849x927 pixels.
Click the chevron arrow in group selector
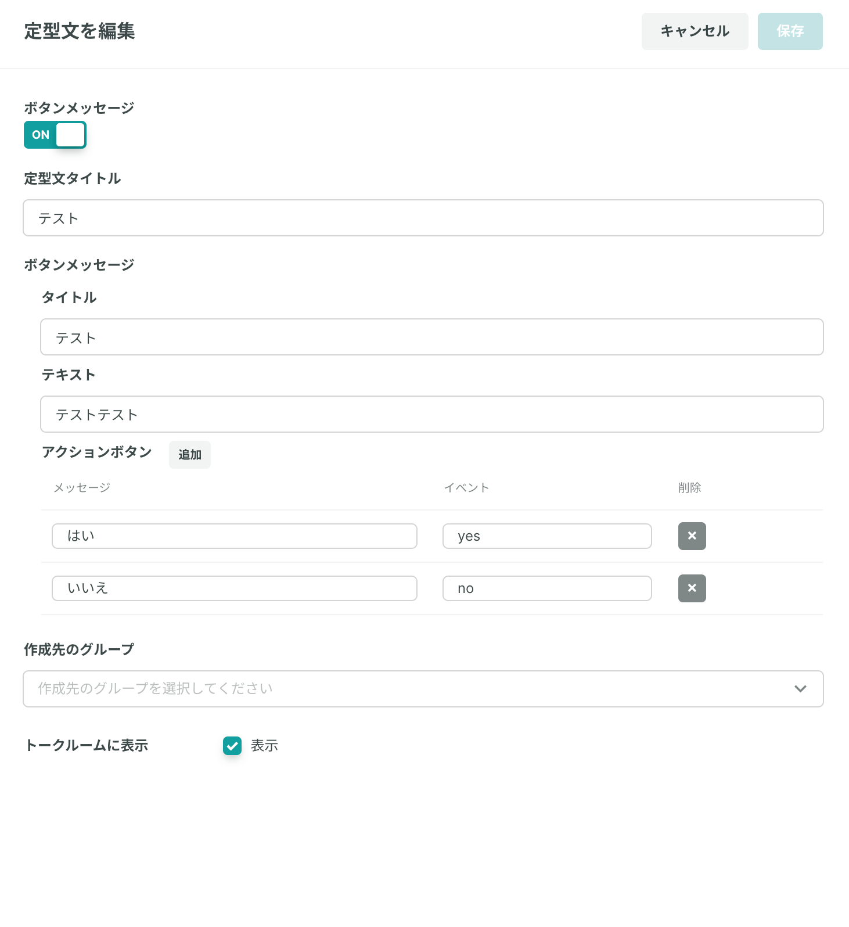[x=800, y=689]
